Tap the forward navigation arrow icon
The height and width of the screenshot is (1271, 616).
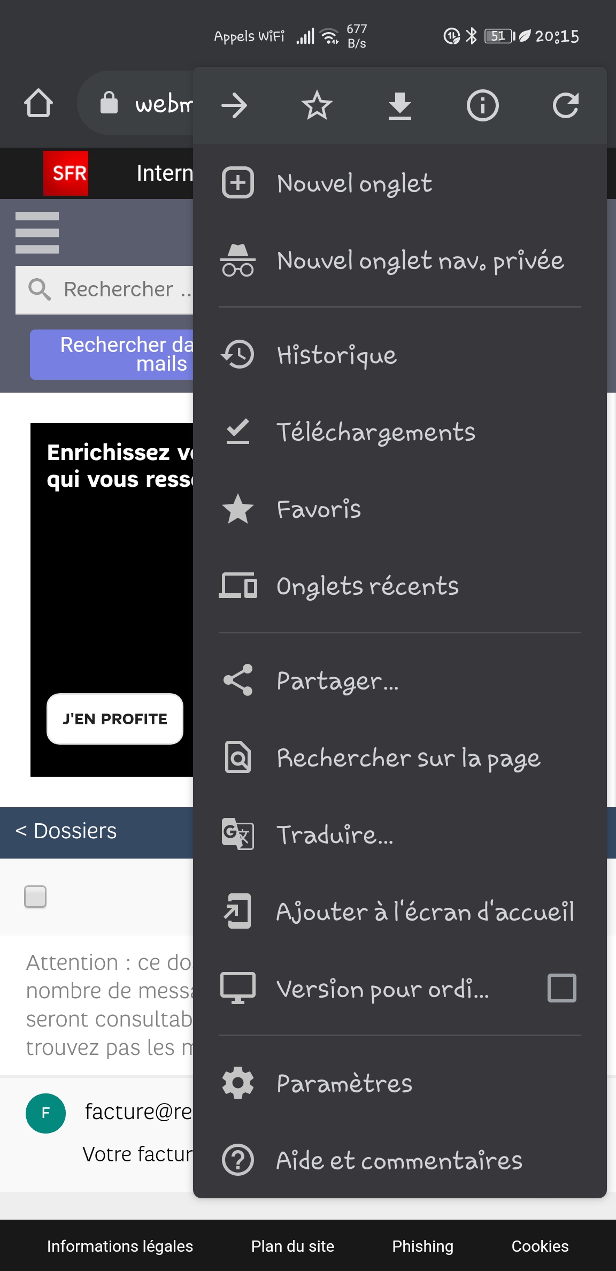(234, 105)
